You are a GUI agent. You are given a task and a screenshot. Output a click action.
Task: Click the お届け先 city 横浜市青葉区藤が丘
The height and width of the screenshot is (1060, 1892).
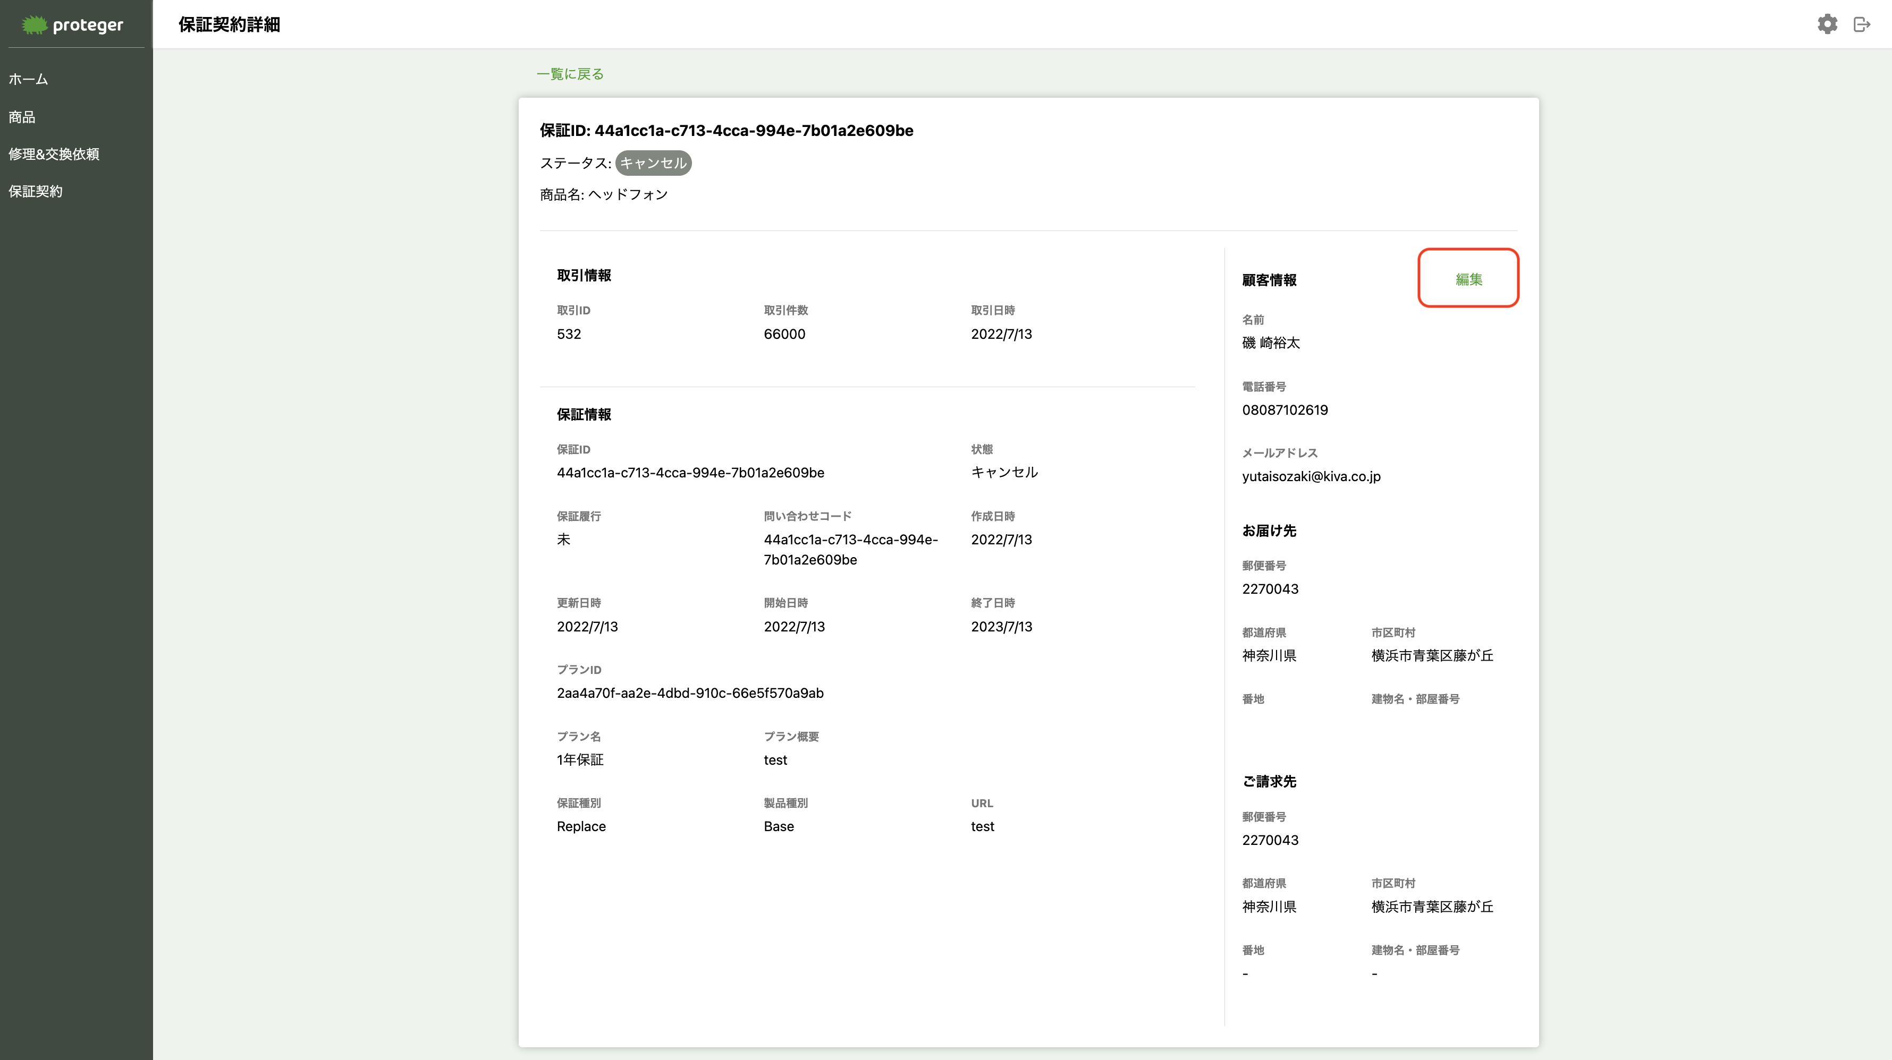(1432, 655)
